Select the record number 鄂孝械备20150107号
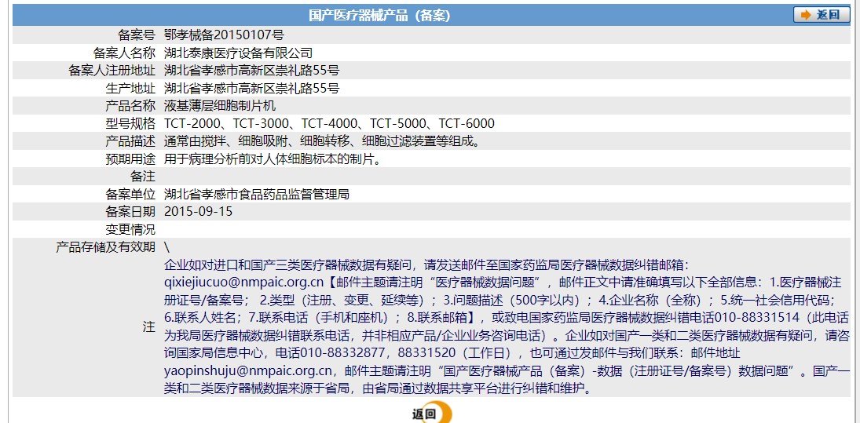The image size is (860, 423). (x=224, y=35)
